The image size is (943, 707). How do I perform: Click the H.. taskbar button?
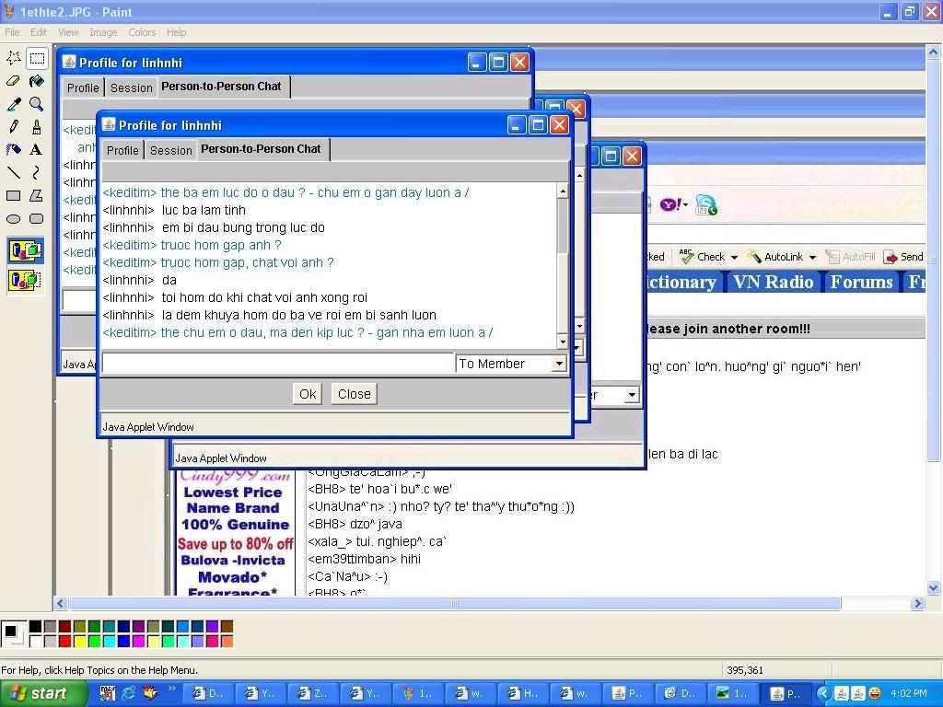(522, 693)
